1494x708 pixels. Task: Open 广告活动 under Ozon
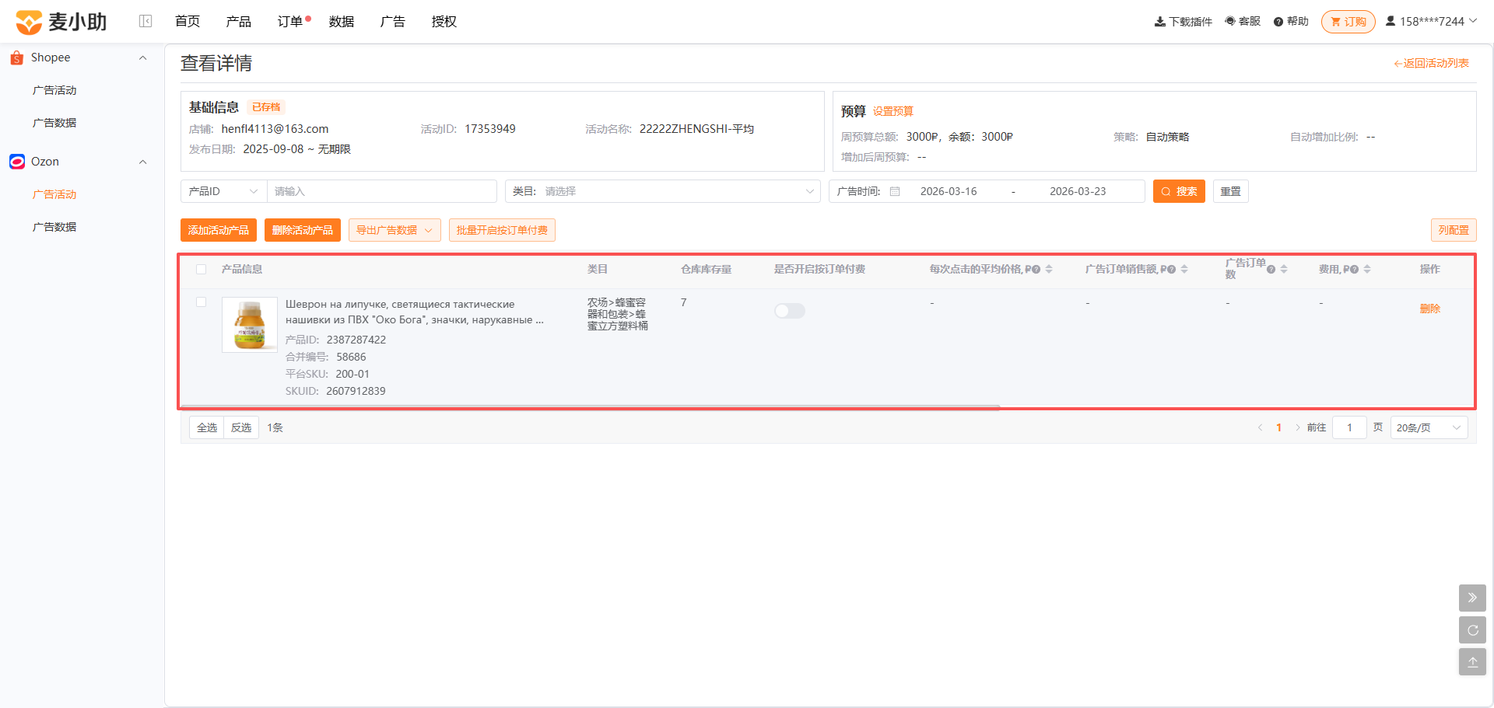click(54, 194)
